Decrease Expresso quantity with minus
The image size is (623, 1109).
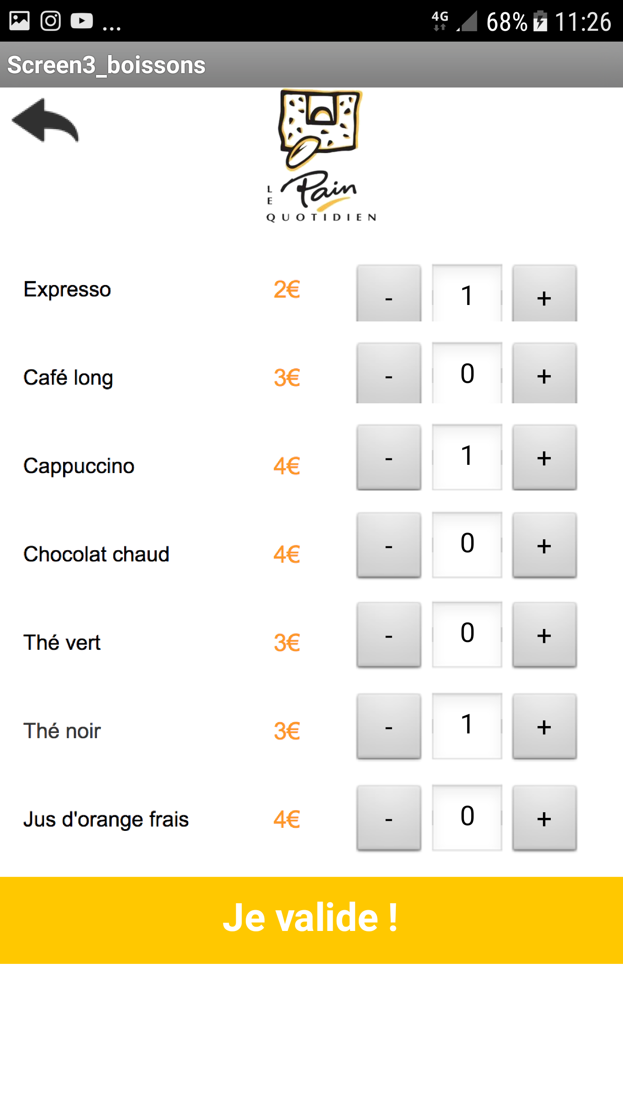pos(389,293)
